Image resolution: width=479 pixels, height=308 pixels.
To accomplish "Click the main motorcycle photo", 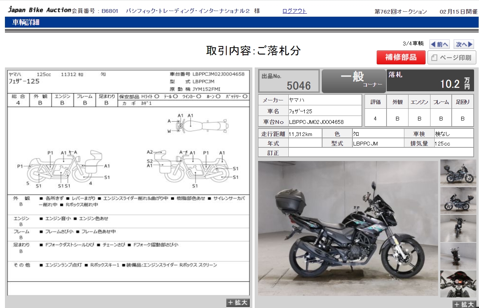I will [348, 228].
